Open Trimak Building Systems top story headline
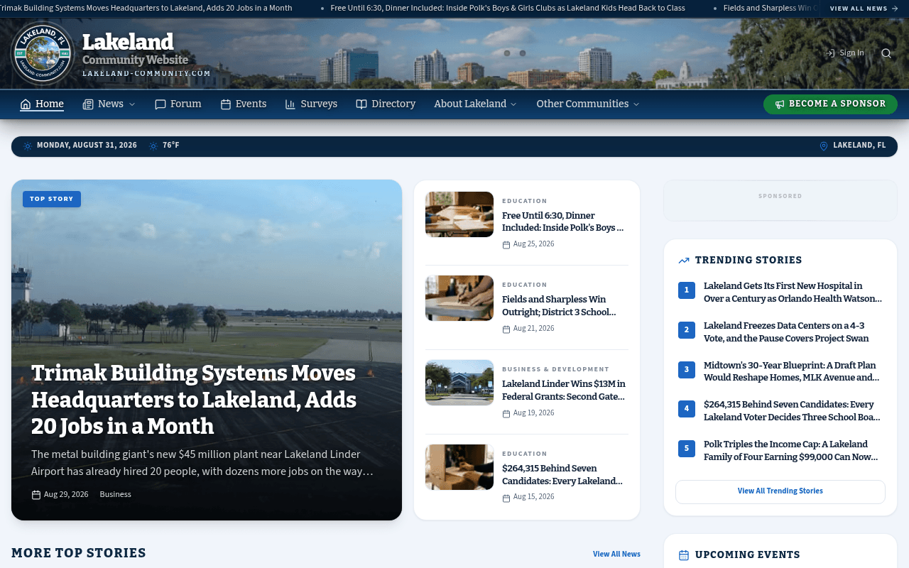This screenshot has width=909, height=568. [x=194, y=400]
